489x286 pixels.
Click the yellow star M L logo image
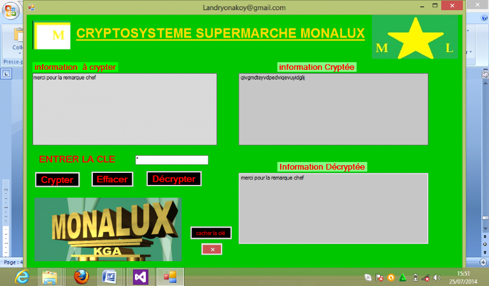tap(415, 37)
